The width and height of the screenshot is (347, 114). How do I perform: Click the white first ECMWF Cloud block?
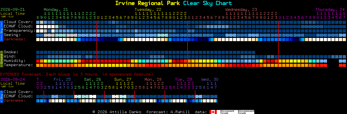pos(38,27)
